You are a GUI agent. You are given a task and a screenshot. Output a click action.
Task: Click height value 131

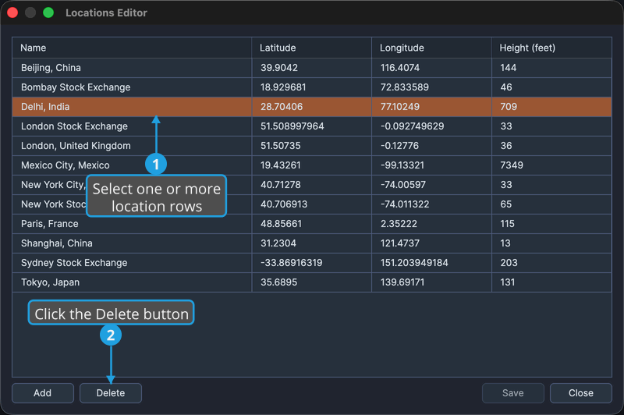[508, 282]
